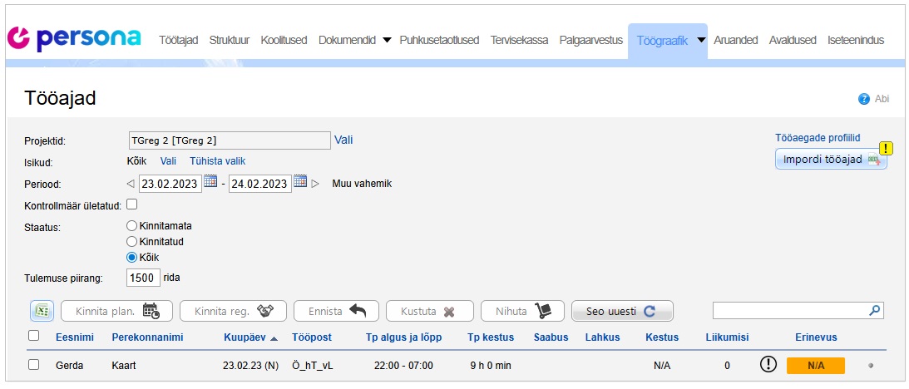The image size is (909, 389).
Task: Click the exclamation warning icon in Gerda's row
Action: [768, 364]
